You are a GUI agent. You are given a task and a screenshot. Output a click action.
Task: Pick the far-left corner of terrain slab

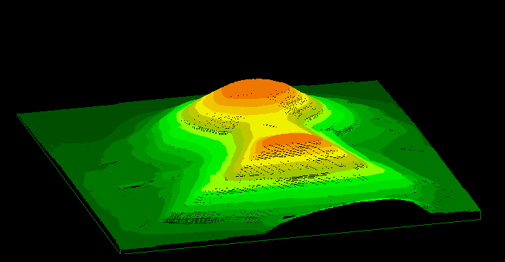[x=19, y=115]
